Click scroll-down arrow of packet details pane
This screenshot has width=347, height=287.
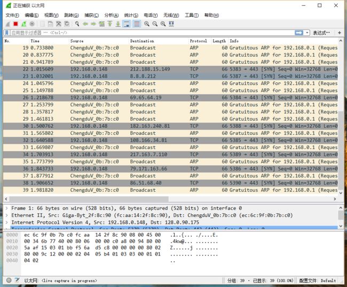(x=341, y=226)
